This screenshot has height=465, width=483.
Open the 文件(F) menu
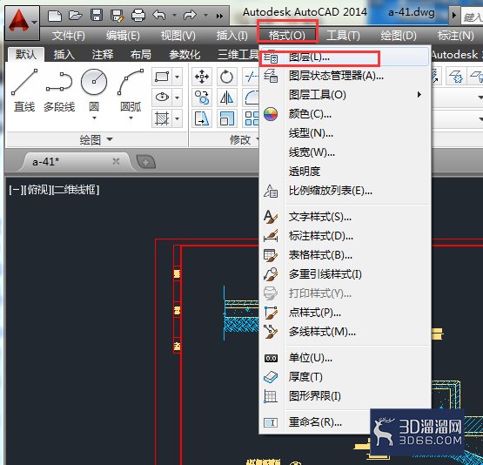click(x=68, y=36)
